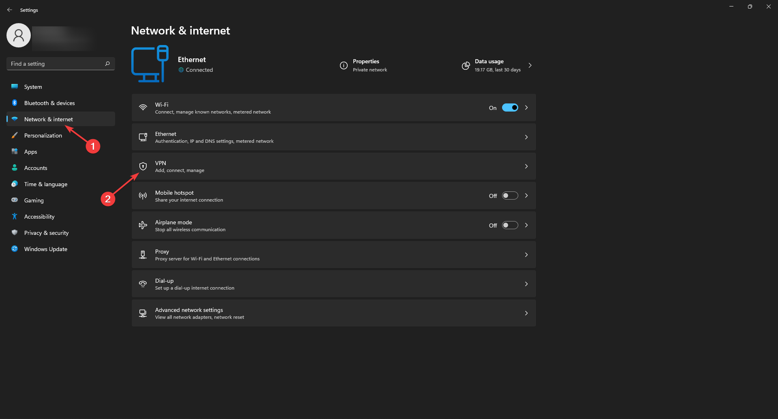Open VPN row chevron arrow
The width and height of the screenshot is (778, 419).
coord(526,166)
